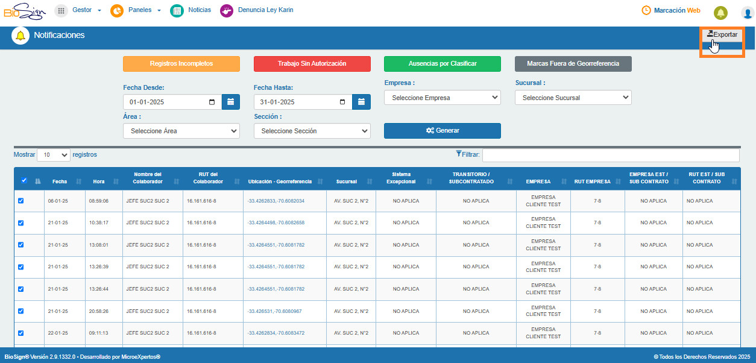Screen dimensions: 756x363
Task: Open the Mostrar registros count dropdown
Action: point(54,155)
